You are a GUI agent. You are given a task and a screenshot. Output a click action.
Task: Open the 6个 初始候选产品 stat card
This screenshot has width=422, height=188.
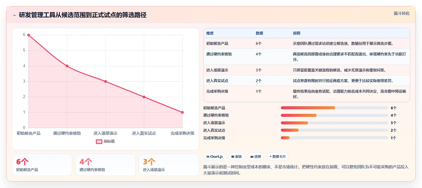tap(42, 165)
